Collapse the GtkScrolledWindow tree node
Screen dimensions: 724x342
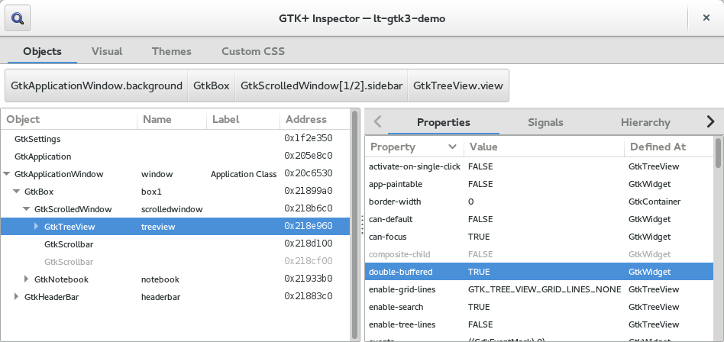(x=27, y=209)
